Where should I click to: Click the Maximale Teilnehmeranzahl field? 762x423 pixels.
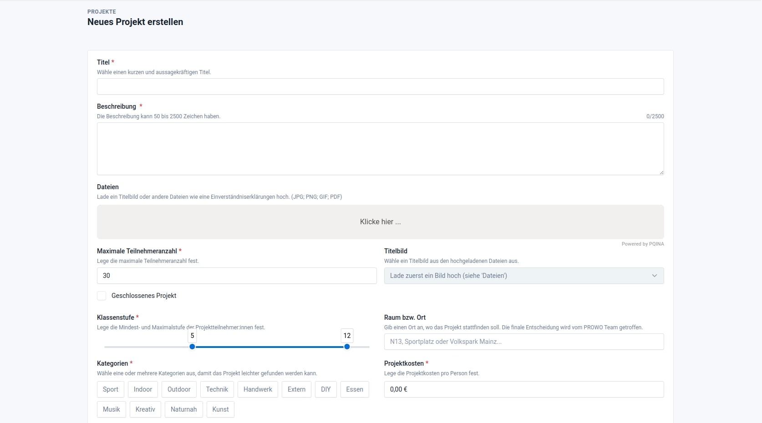click(x=237, y=276)
